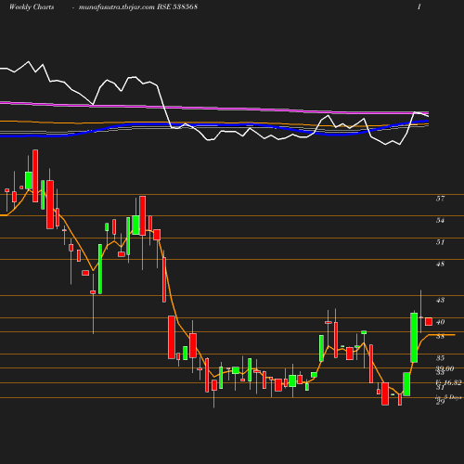Image resolution: width=464 pixels, height=464 pixels.
Task: Click the munafasutra site name in header
Action: pyautogui.click(x=117, y=7)
